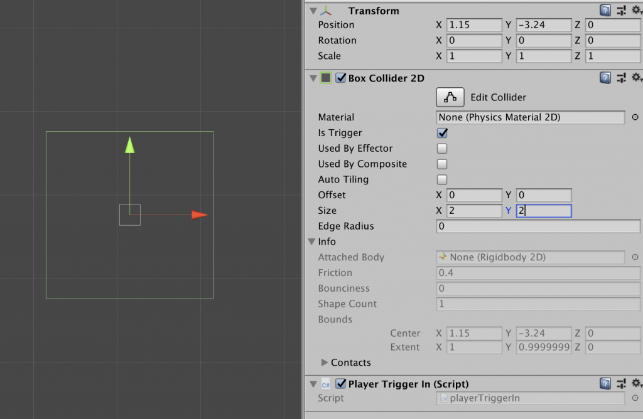Open Player Trigger In help reference icon
Screen dimensions: 643x419
click(x=605, y=384)
